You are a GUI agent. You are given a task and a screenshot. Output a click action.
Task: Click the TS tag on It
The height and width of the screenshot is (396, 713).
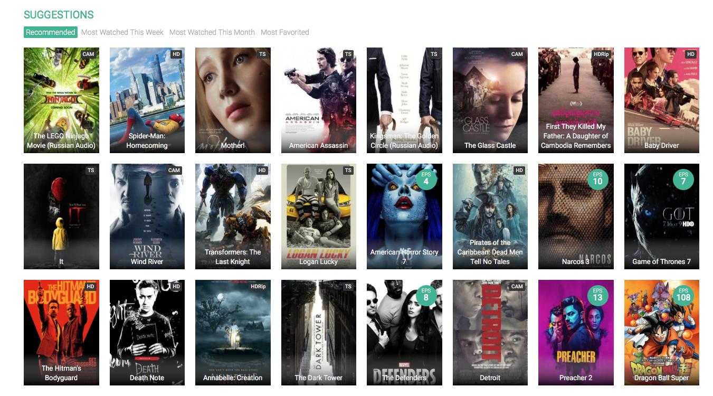coord(91,171)
